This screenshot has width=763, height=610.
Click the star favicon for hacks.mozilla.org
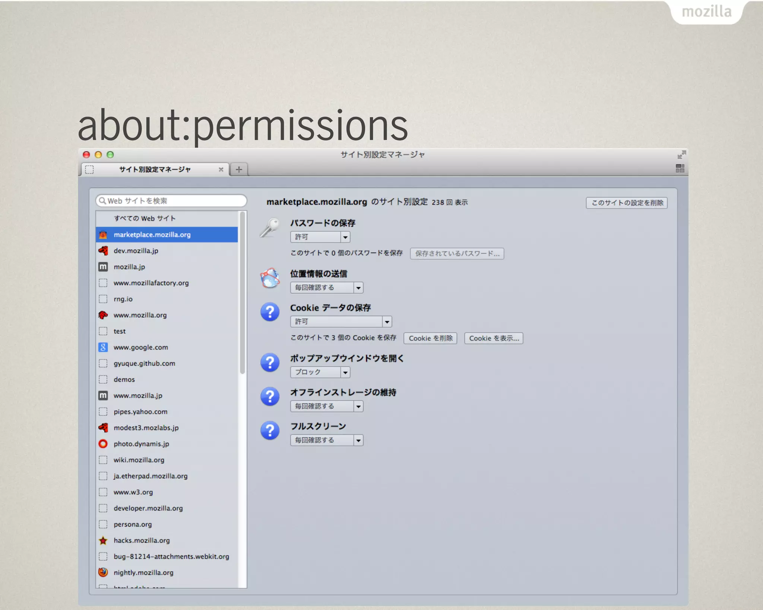[103, 540]
